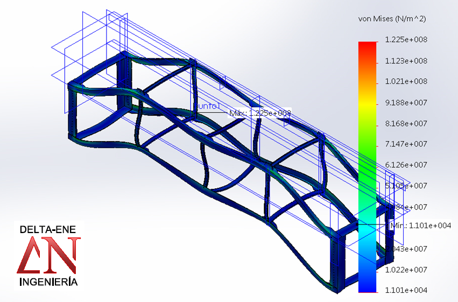Select the 1.225e+008 legend maximum value
Screen dimensions: 458x302
tap(406, 40)
